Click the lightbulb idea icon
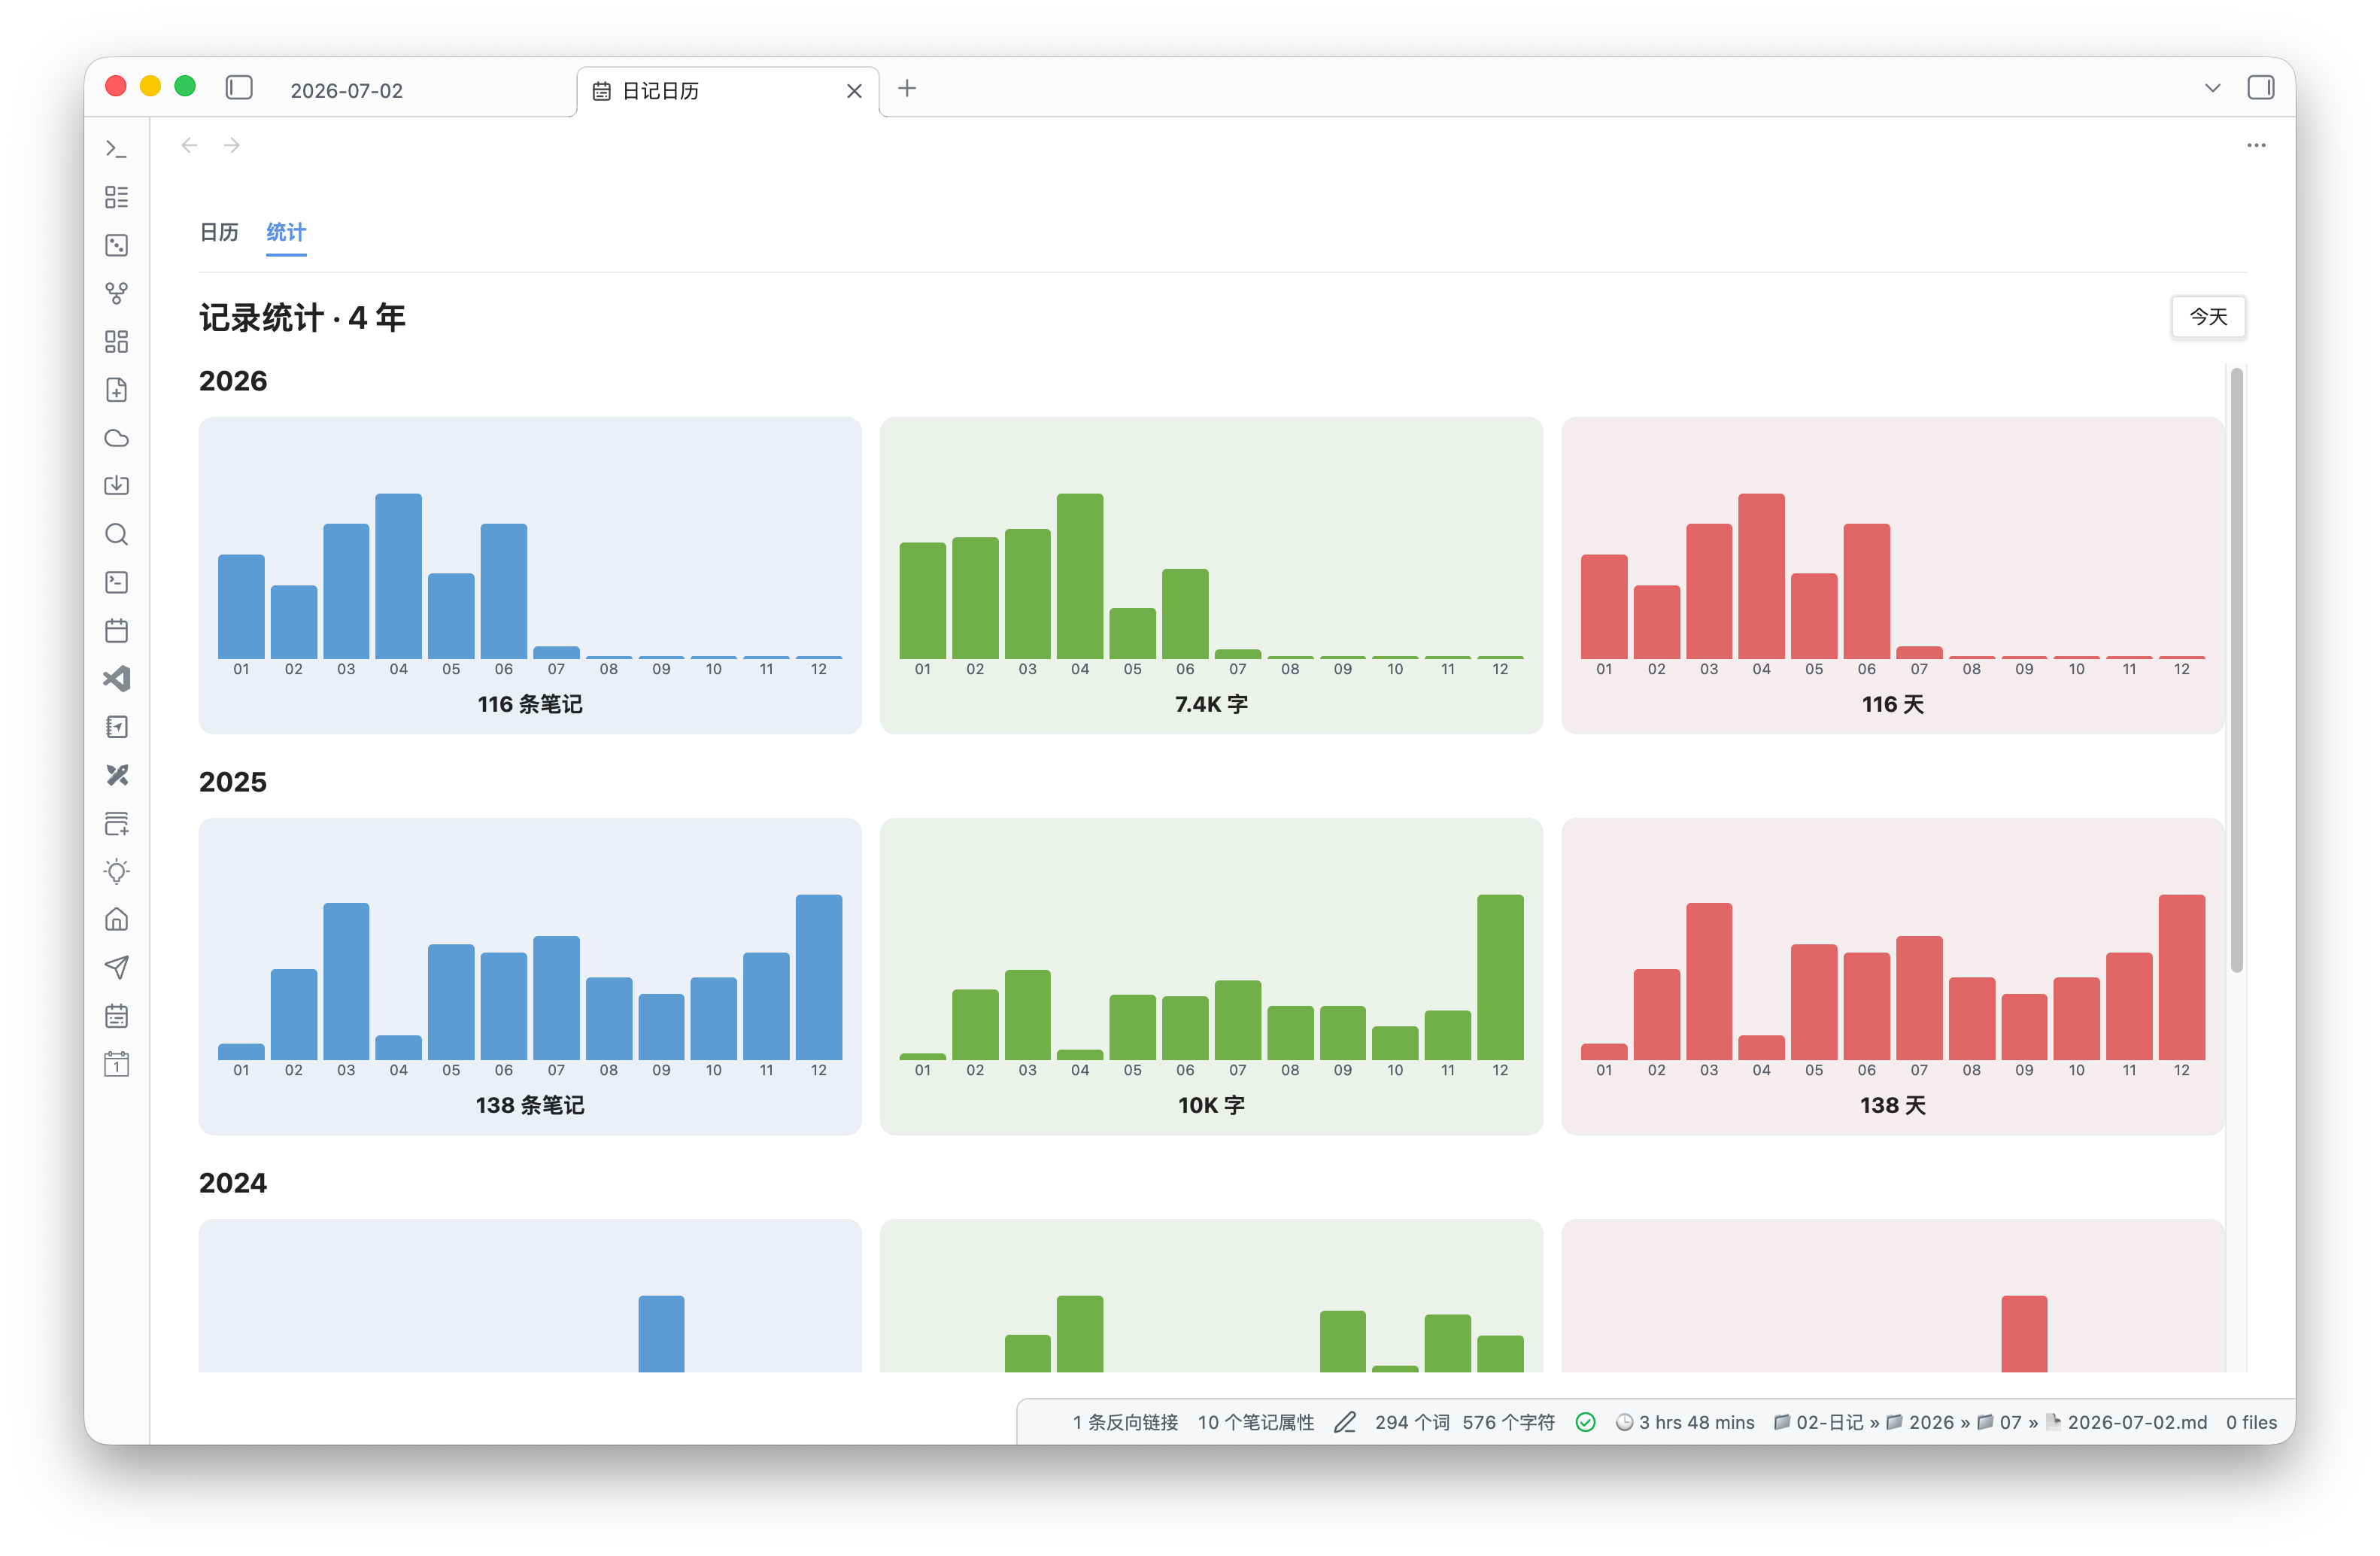This screenshot has width=2380, height=1556. click(x=116, y=871)
